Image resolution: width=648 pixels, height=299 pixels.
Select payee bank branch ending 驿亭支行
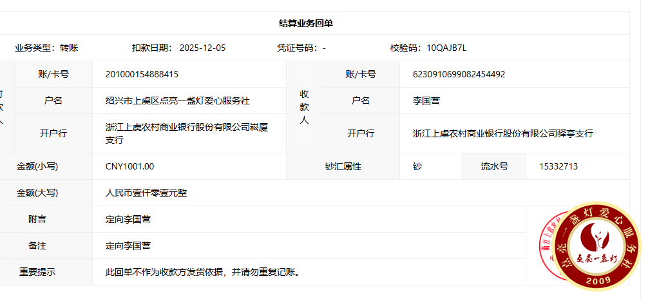click(x=503, y=133)
